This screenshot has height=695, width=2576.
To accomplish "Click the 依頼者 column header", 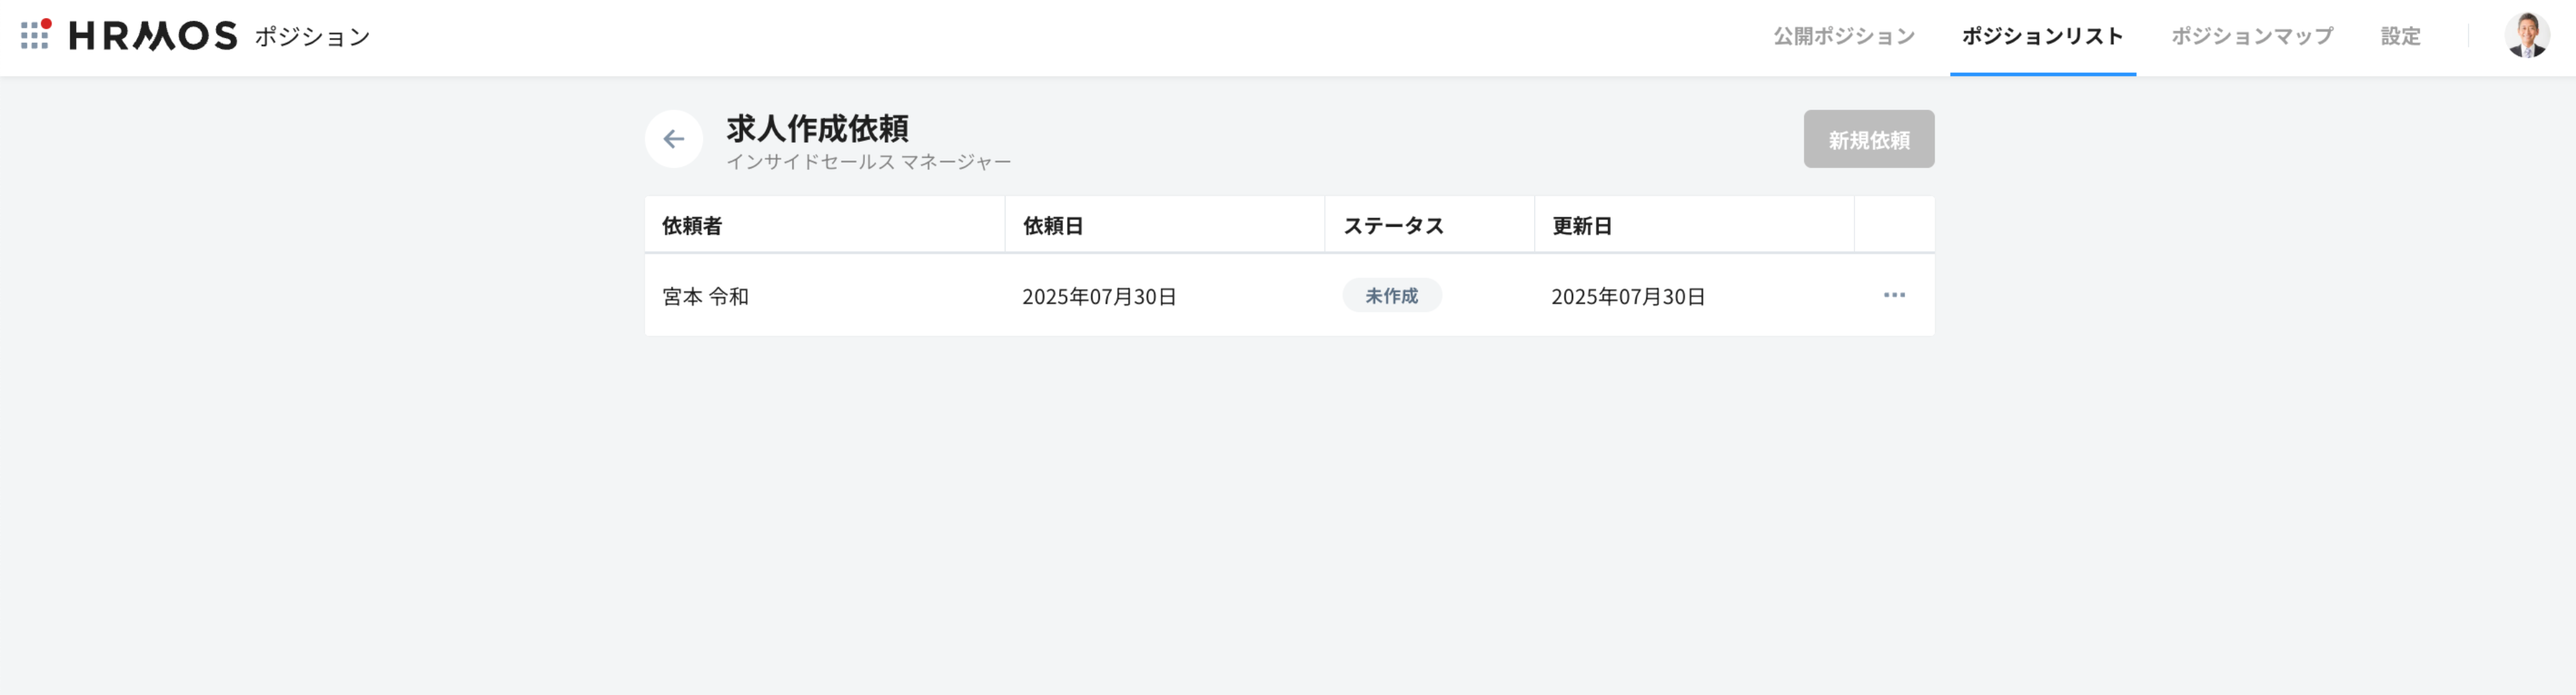I will coord(692,225).
